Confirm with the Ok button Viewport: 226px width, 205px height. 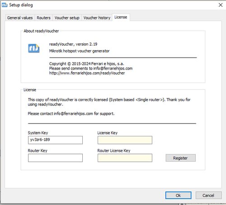[x=179, y=196]
